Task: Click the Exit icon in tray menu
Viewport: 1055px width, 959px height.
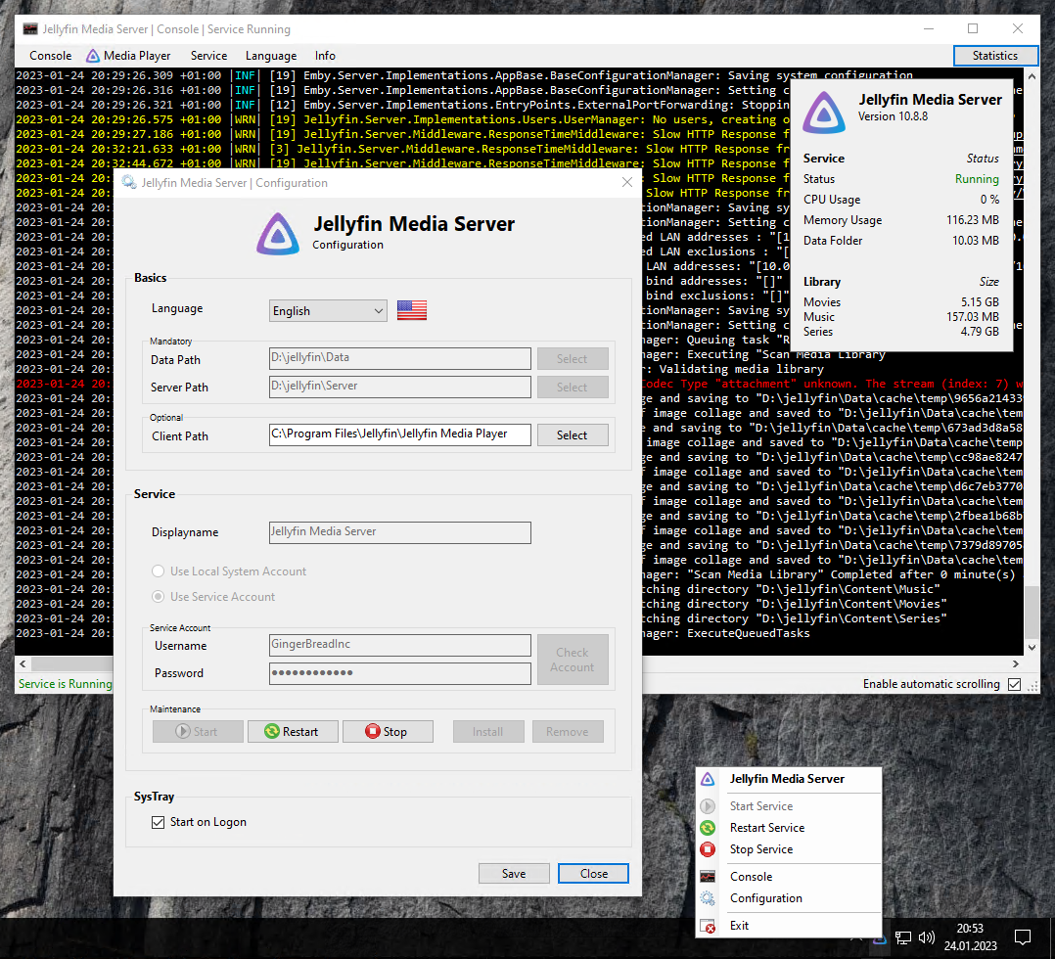Action: point(708,926)
